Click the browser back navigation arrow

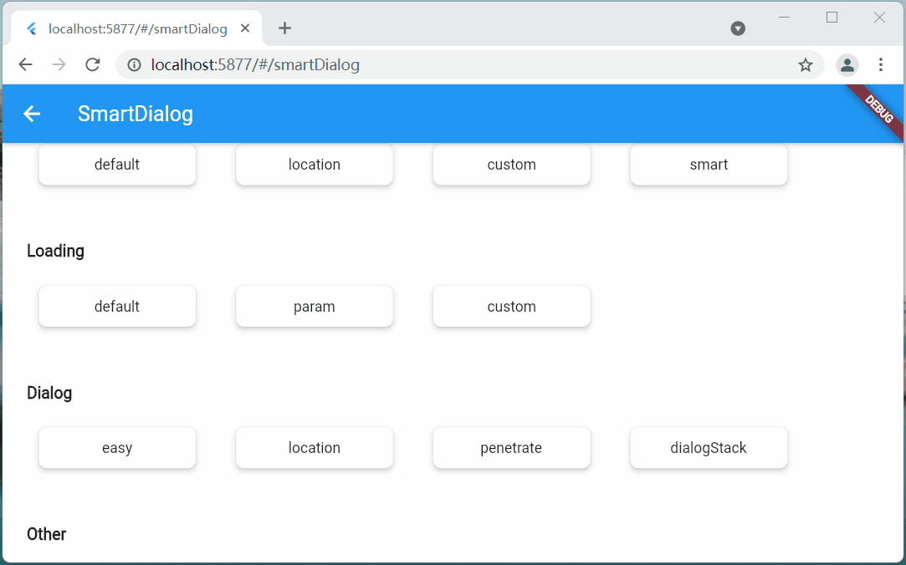click(25, 64)
